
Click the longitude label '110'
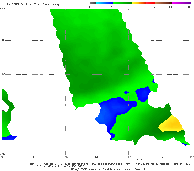click(128, 157)
